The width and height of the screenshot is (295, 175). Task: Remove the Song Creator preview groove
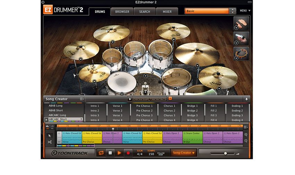point(170,98)
